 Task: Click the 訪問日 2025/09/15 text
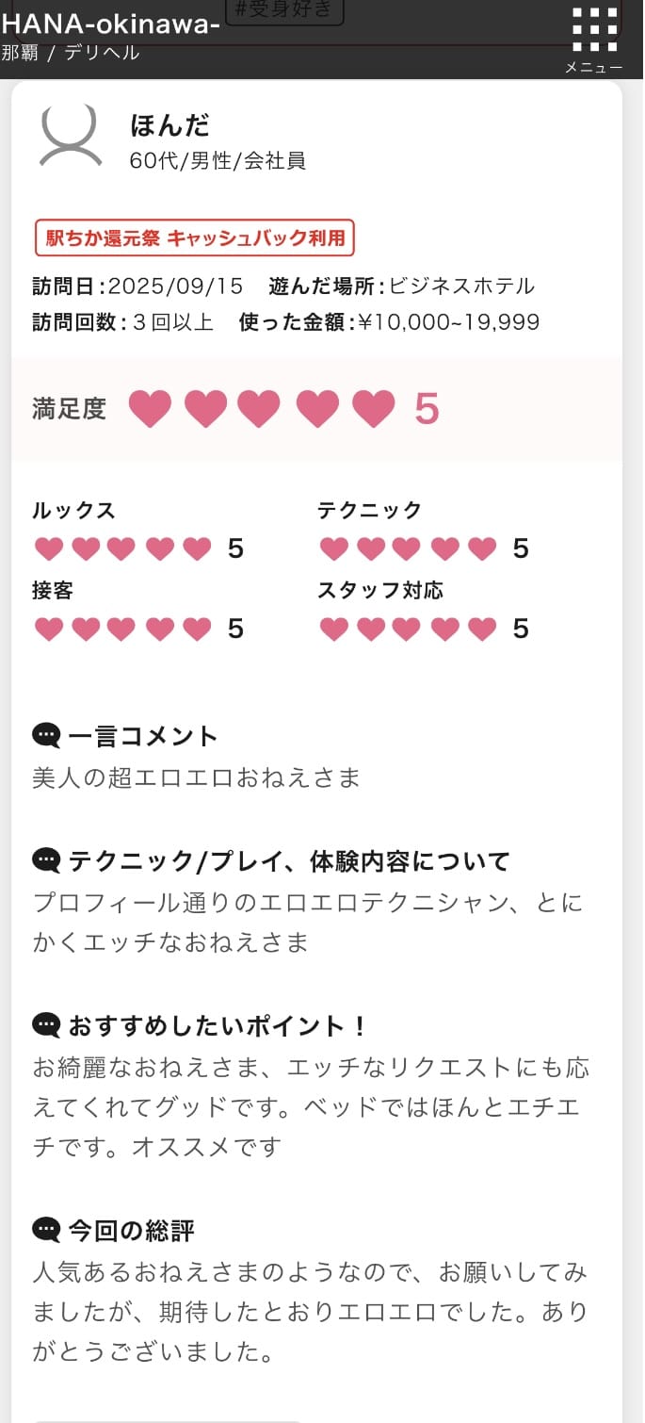[x=137, y=286]
